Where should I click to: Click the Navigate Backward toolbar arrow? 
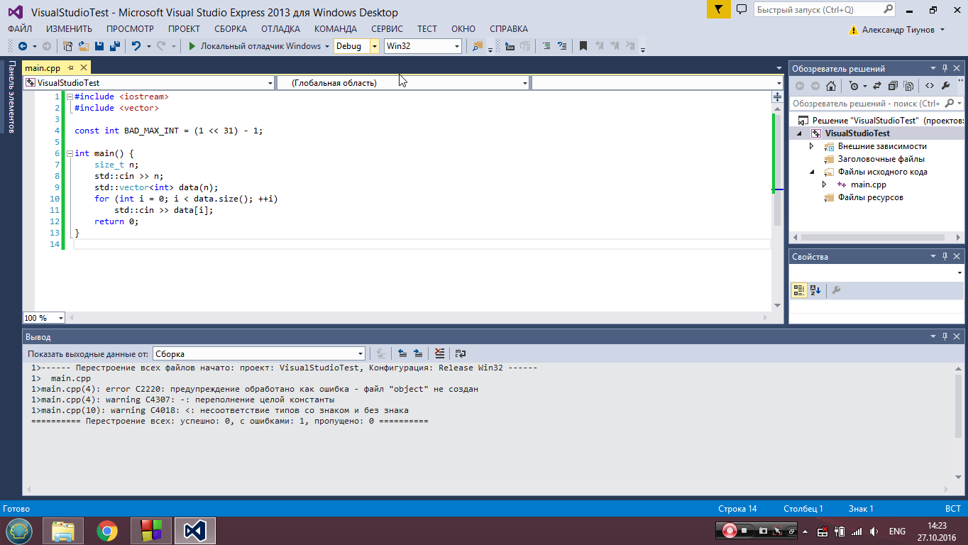[x=23, y=46]
